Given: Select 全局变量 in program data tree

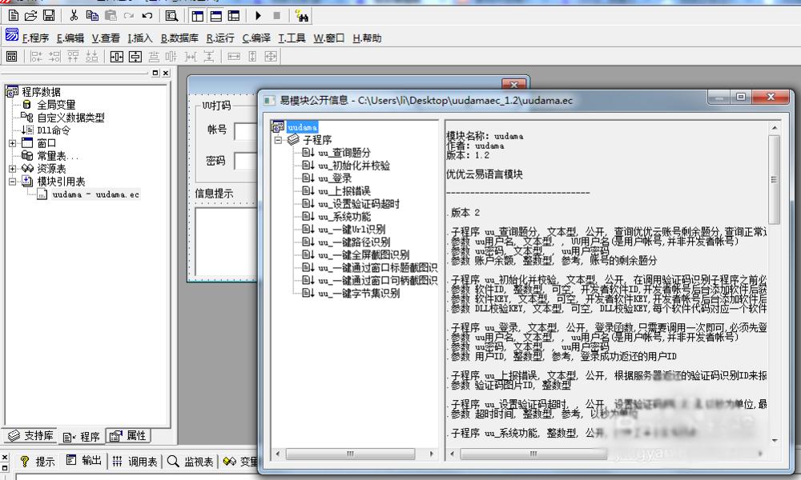Looking at the screenshot, I should [x=55, y=105].
